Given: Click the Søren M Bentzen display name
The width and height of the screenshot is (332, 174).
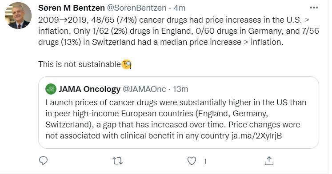Looking at the screenshot, I should 72,8.
